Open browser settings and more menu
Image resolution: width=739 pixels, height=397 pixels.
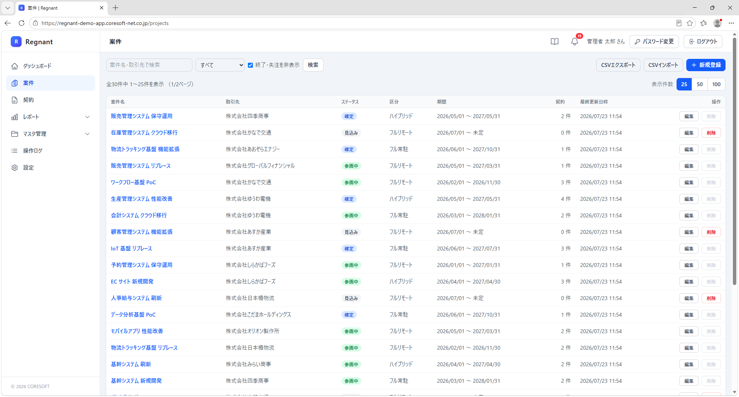click(x=731, y=23)
